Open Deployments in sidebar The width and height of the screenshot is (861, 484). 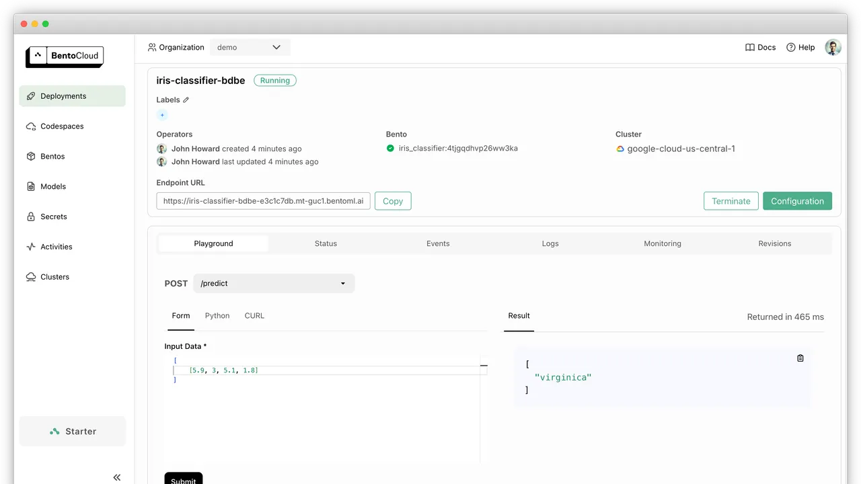click(x=73, y=96)
